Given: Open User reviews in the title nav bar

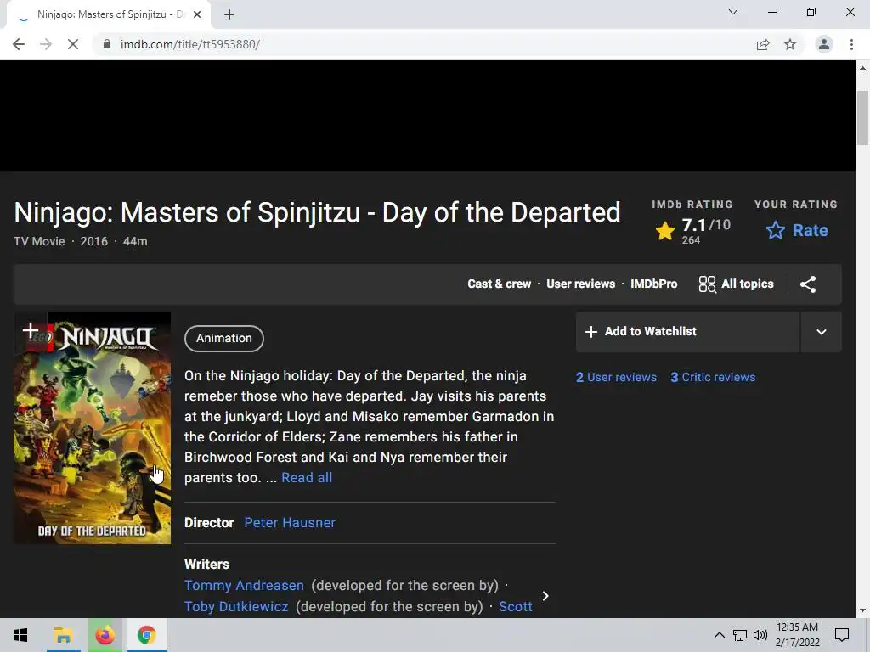Looking at the screenshot, I should pyautogui.click(x=580, y=284).
